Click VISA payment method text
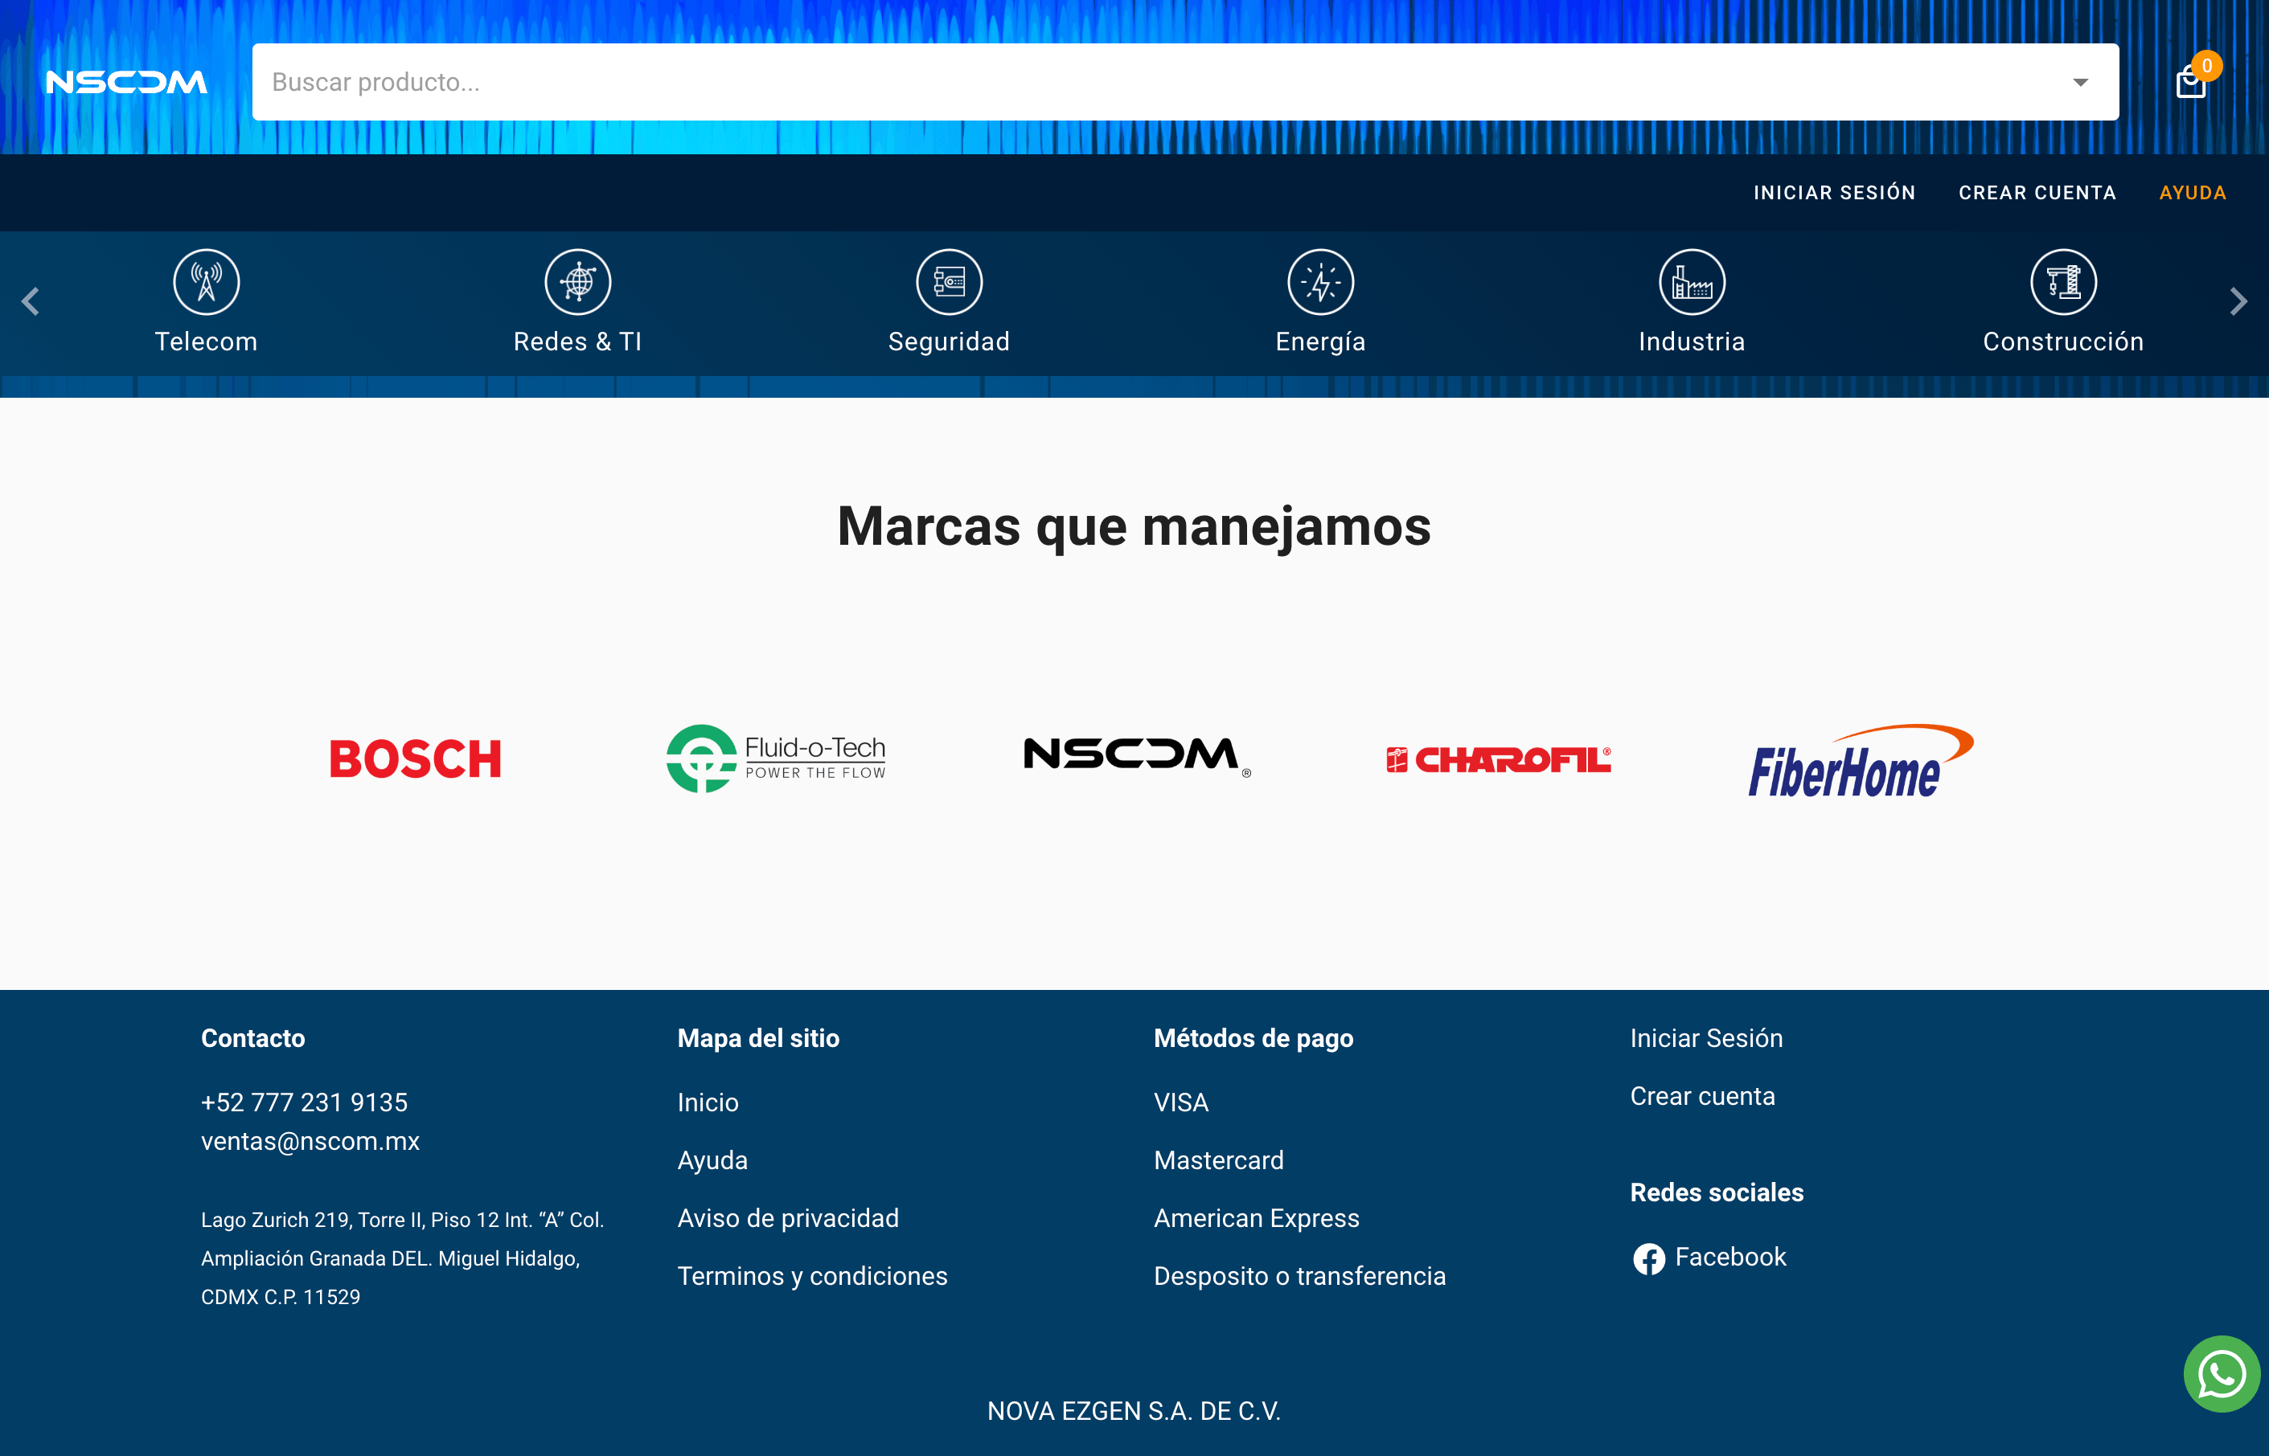The height and width of the screenshot is (1456, 2269). pyautogui.click(x=1180, y=1102)
